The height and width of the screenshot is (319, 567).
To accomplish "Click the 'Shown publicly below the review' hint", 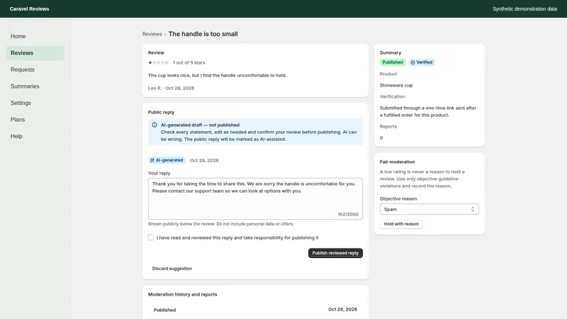I will click(x=221, y=224).
